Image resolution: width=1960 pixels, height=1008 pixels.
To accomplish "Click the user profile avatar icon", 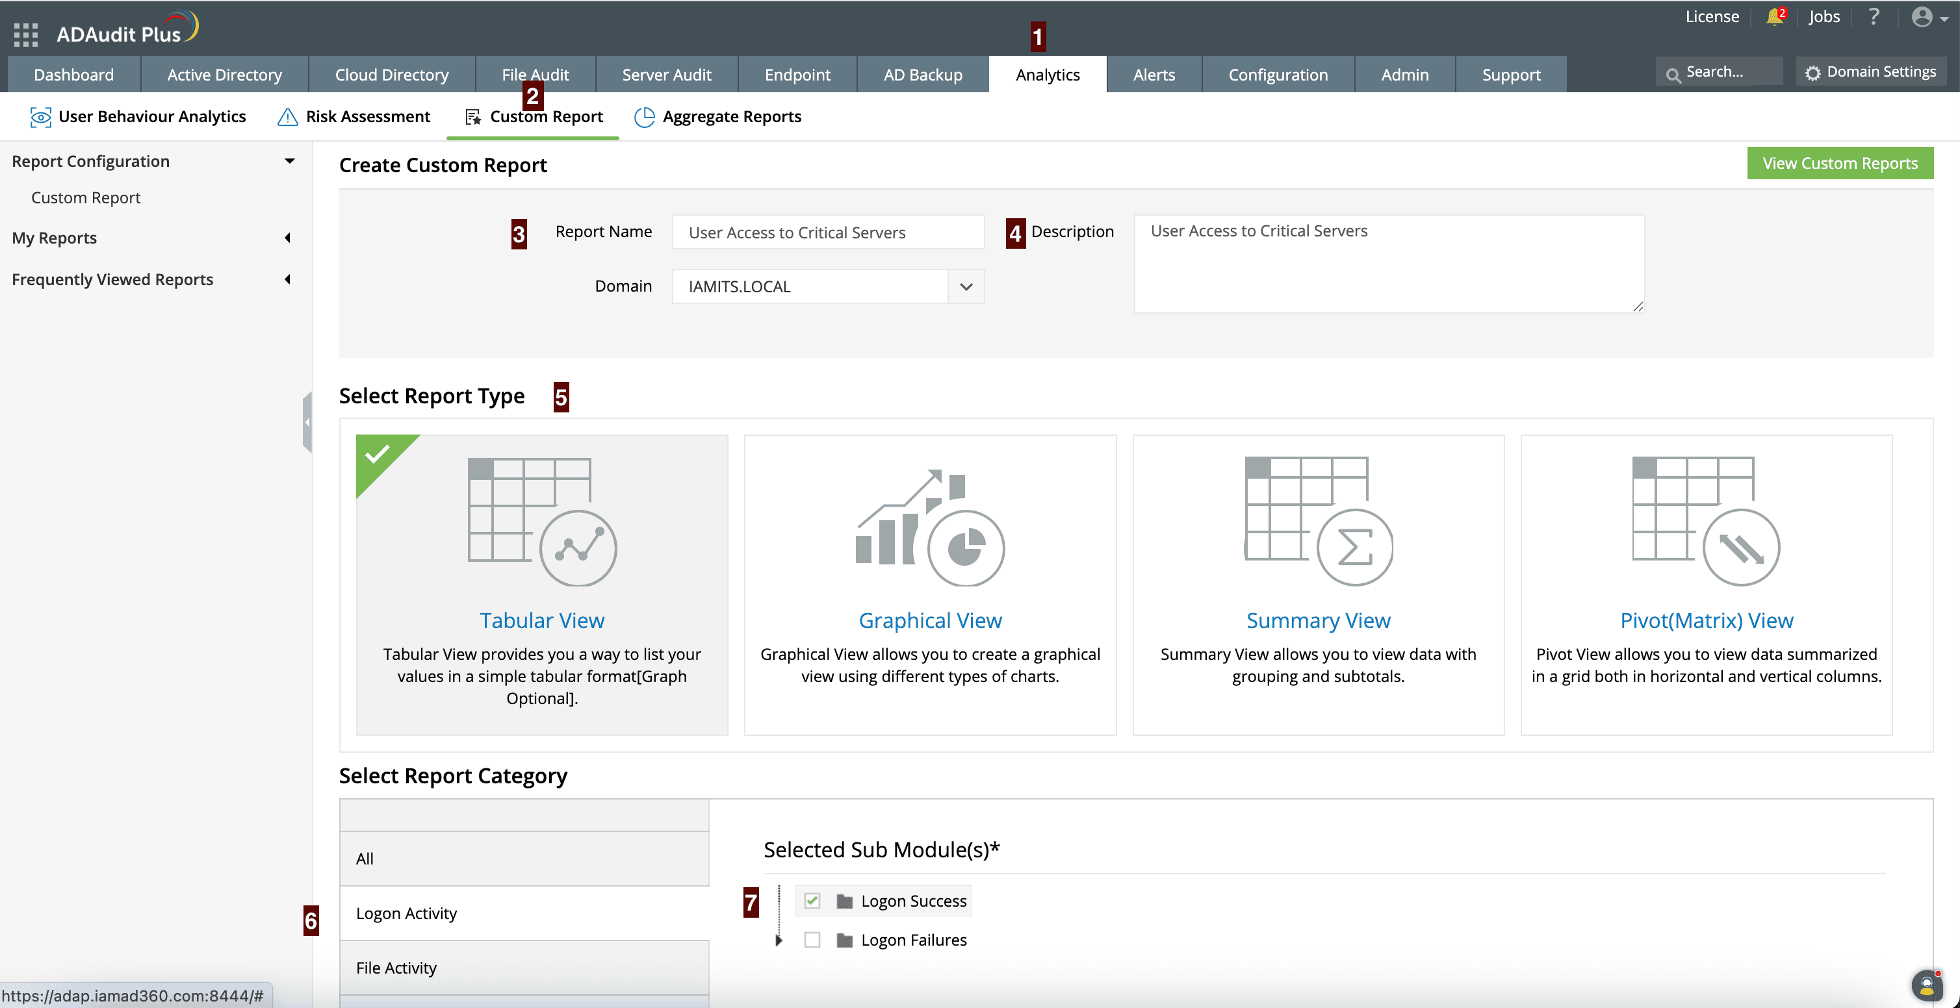I will click(1922, 17).
